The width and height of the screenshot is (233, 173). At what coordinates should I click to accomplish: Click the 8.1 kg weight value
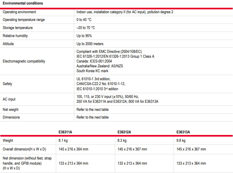(x=63, y=140)
